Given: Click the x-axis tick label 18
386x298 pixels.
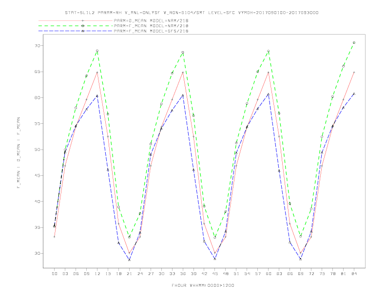Looking at the screenshot, I should [118, 274].
